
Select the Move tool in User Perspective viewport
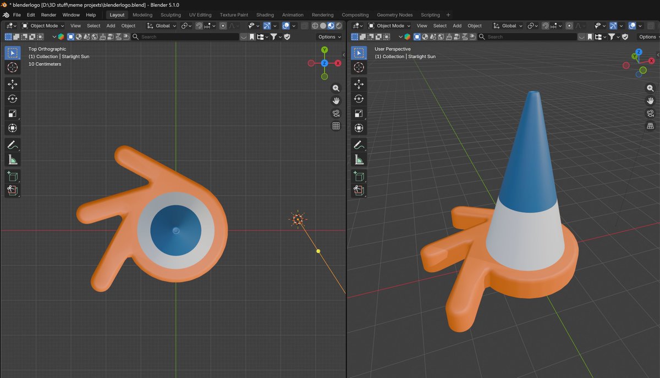point(359,84)
